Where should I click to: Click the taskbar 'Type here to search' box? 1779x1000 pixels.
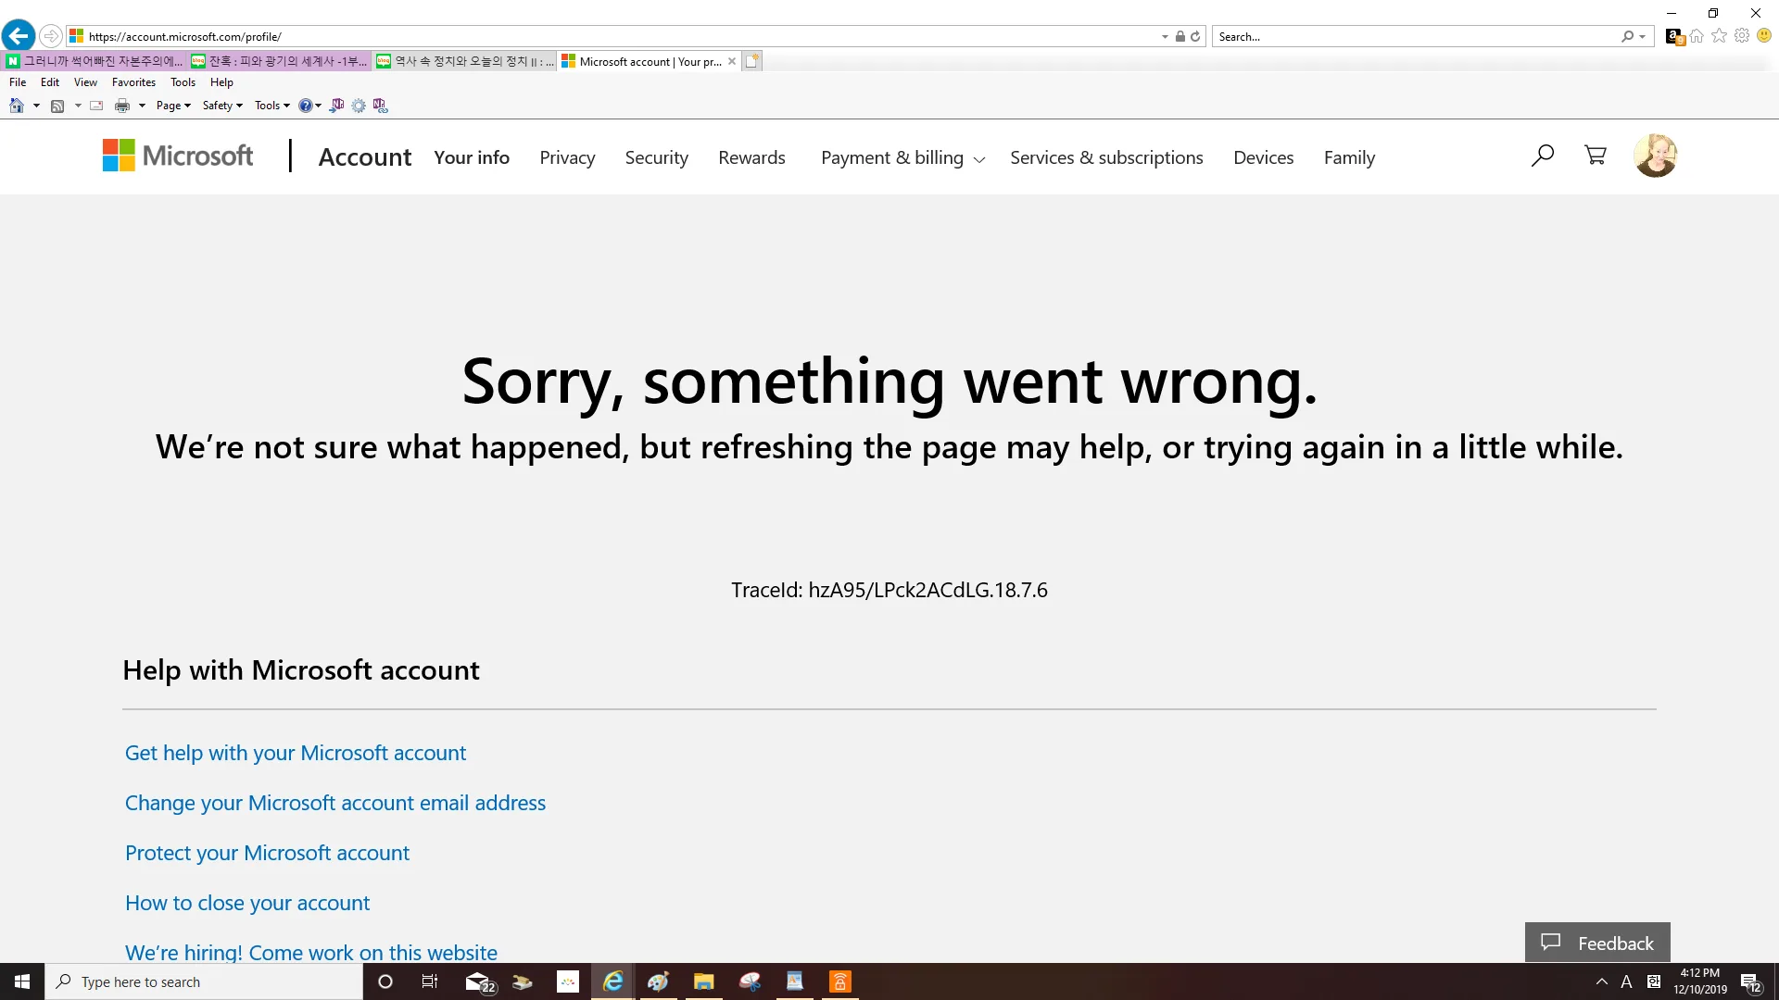204,981
